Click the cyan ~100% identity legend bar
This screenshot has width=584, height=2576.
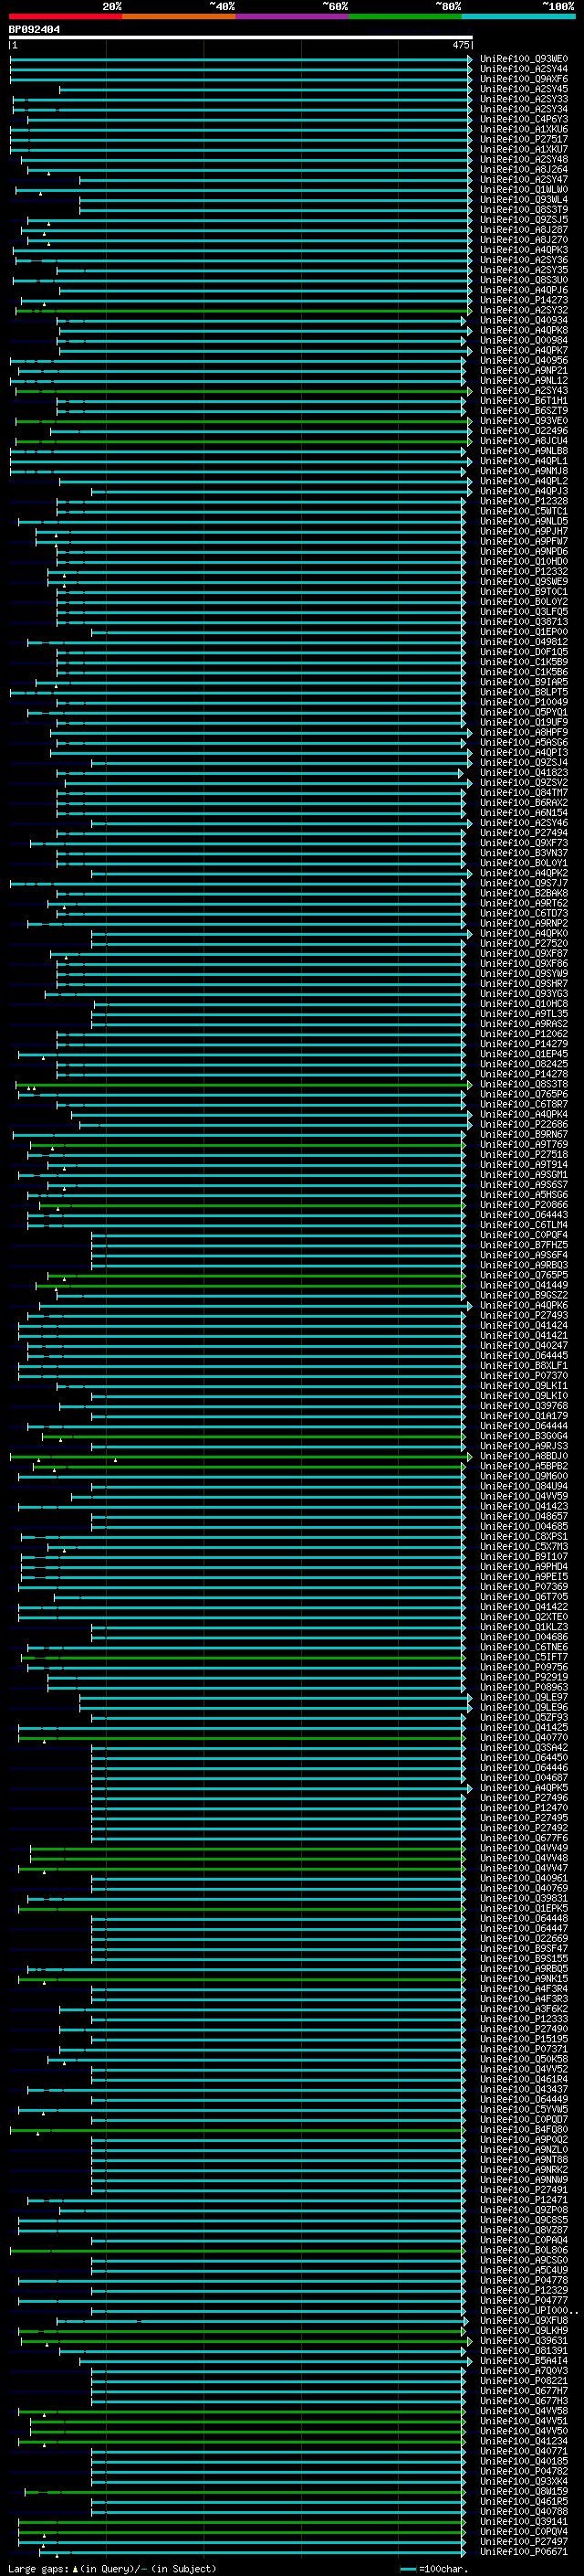click(x=518, y=17)
